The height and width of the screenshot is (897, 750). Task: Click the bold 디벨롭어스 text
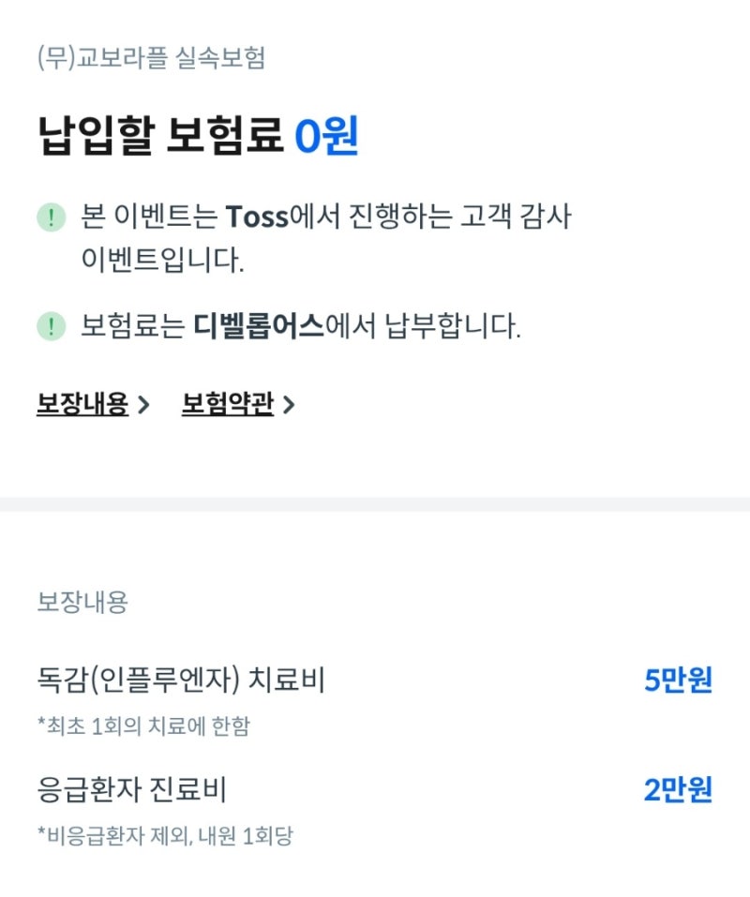click(259, 326)
